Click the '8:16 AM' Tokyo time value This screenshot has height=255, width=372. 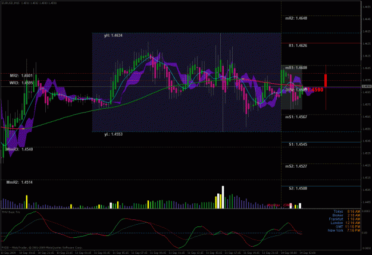coord(354,212)
